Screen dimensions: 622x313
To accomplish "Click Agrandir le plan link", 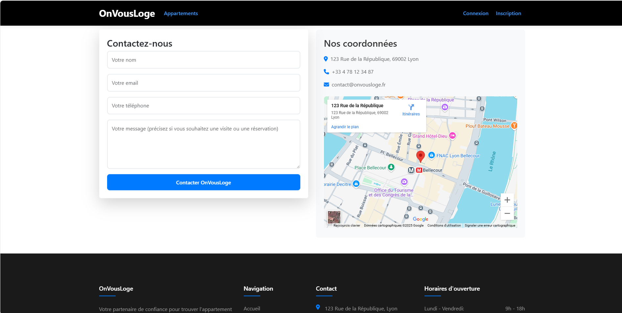I will 345,127.
